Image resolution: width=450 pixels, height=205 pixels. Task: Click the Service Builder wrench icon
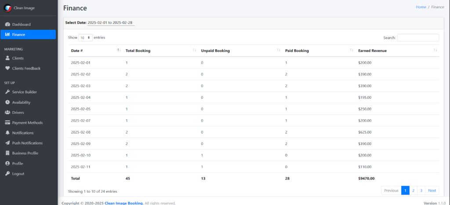(x=7, y=92)
